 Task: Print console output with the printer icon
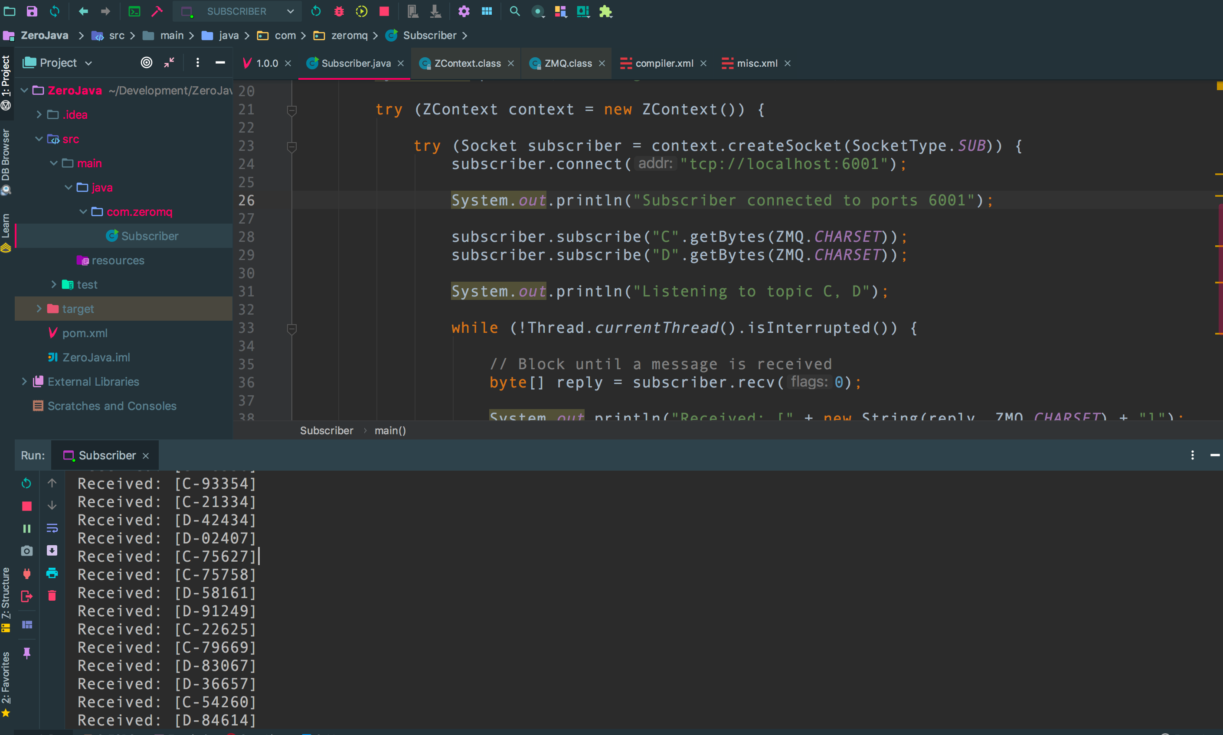point(52,573)
